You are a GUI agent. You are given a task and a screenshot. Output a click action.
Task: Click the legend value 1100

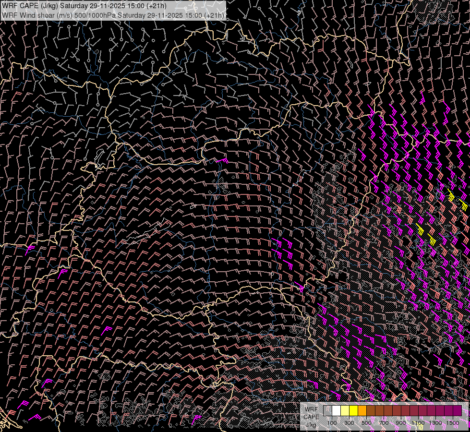tap(418, 423)
